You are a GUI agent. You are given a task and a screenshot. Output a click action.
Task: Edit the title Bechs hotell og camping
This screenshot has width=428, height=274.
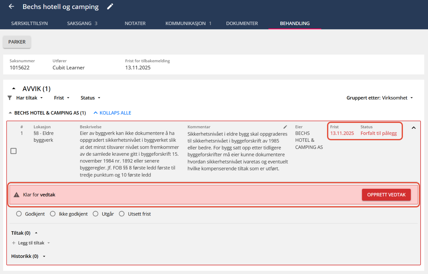[110, 7]
